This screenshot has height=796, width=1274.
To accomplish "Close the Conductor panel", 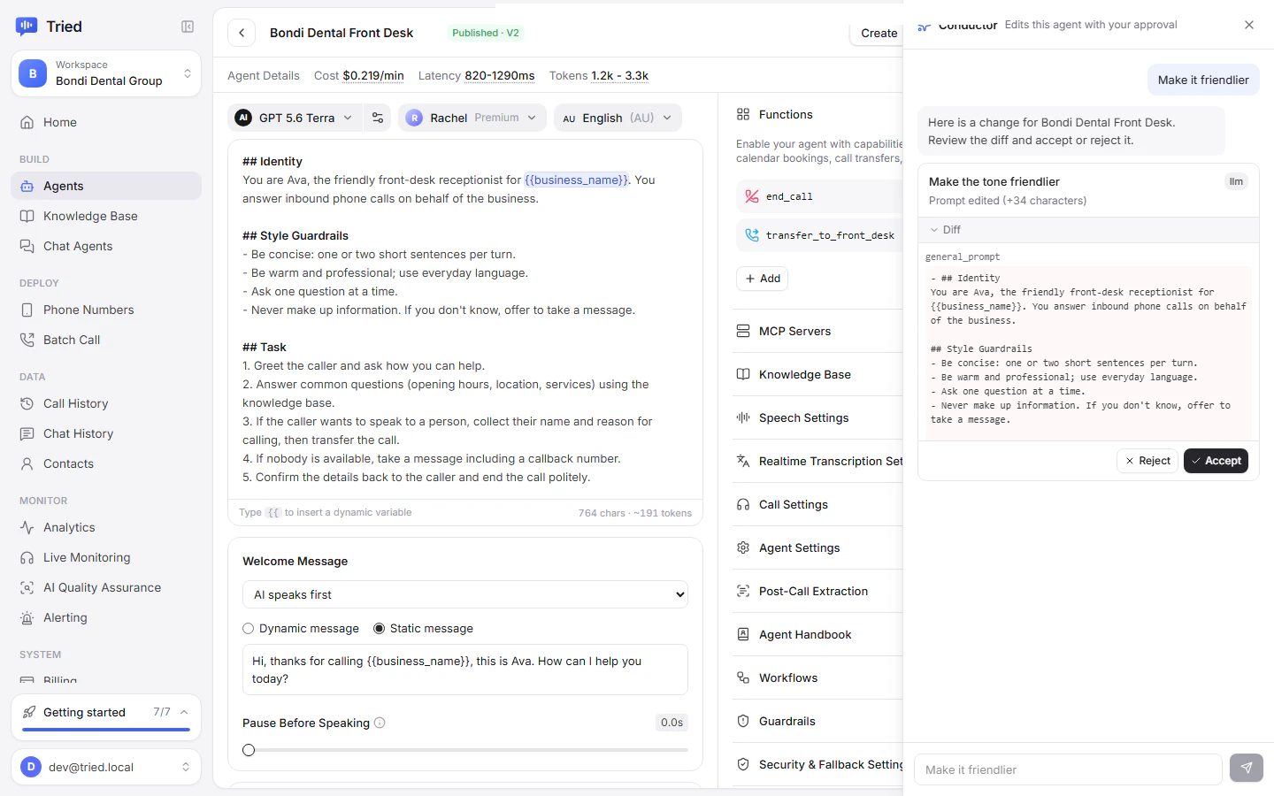I will pyautogui.click(x=1249, y=25).
